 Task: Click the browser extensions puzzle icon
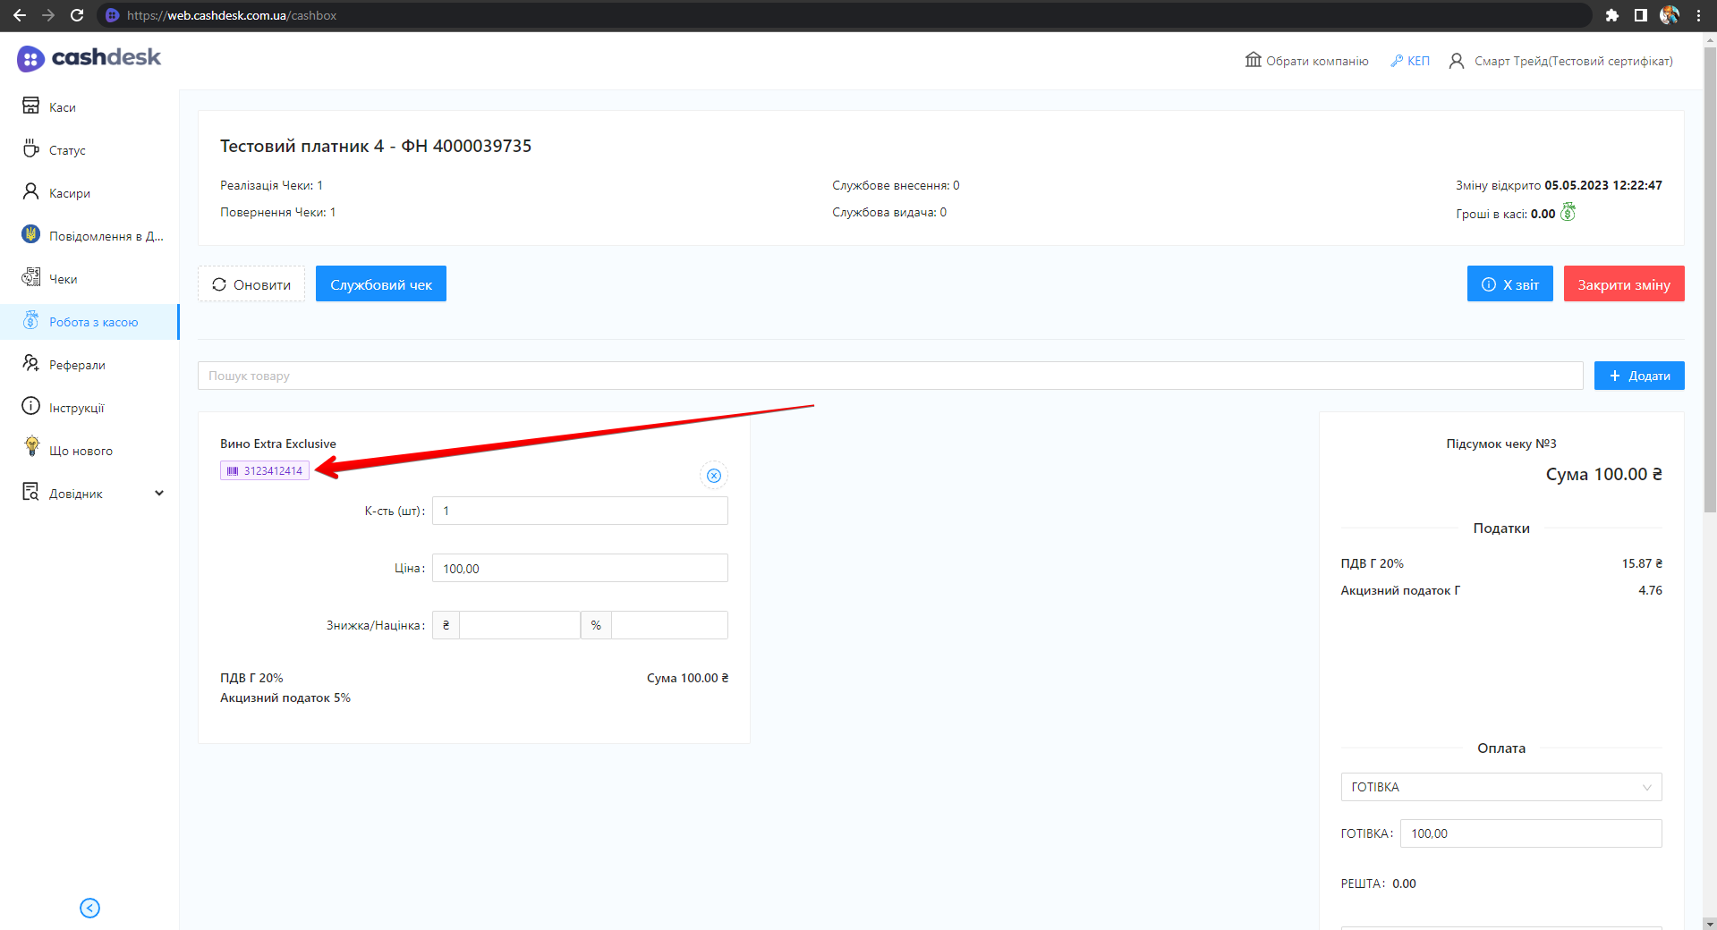pyautogui.click(x=1611, y=15)
